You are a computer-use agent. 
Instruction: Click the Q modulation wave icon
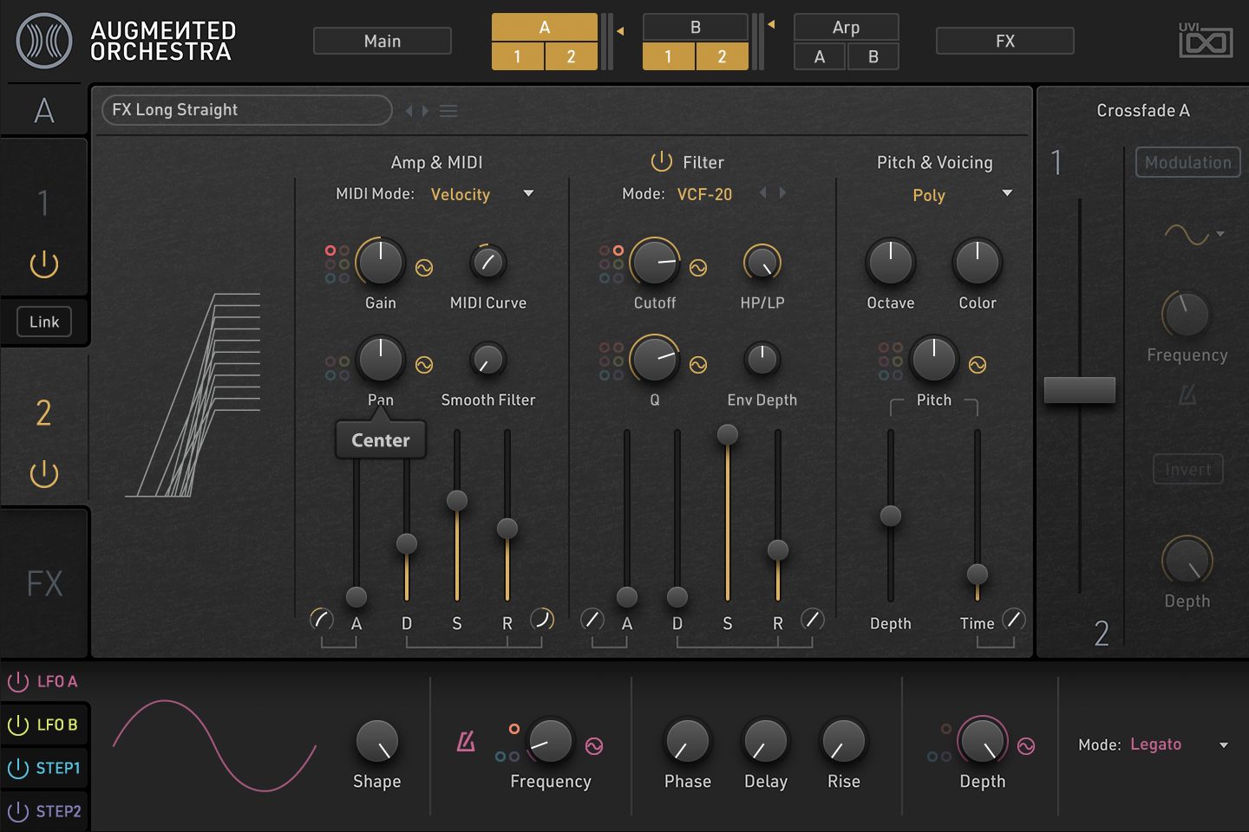(x=698, y=365)
